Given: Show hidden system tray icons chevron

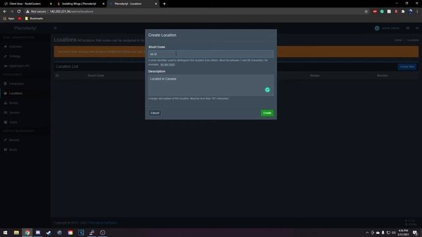Looking at the screenshot, I should coord(367,232).
